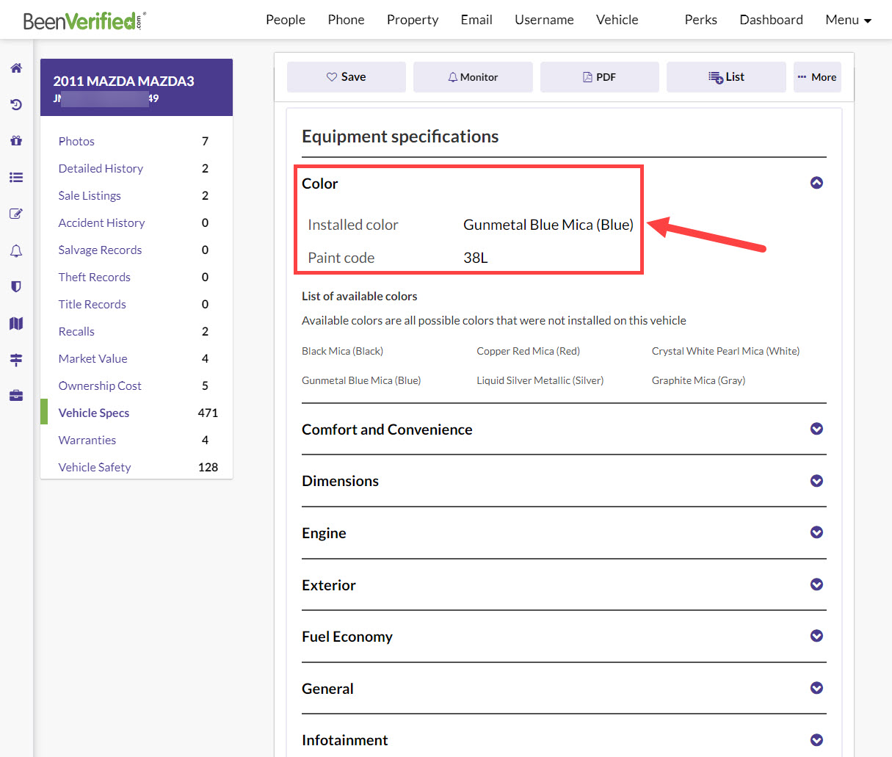
Task: Expand the General section
Action: [x=816, y=688]
